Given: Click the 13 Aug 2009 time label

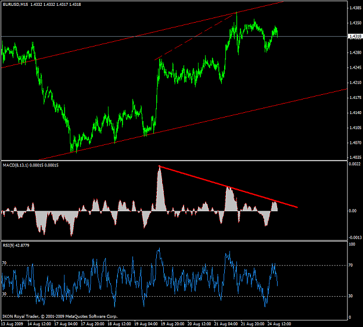Looking at the screenshot, I should 12,324.
